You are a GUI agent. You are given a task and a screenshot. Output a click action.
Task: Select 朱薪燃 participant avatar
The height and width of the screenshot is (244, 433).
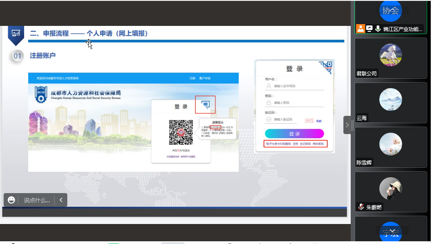pos(390,189)
